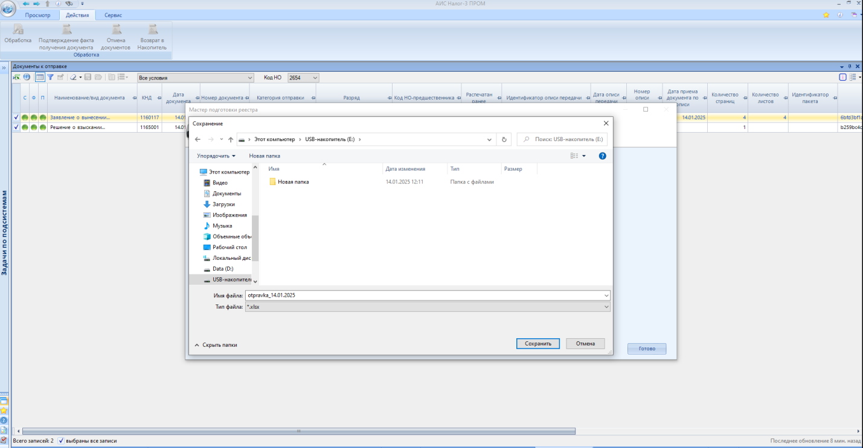Click the "Сохранить" button
Screen dimensions: 863x448
[x=537, y=344]
